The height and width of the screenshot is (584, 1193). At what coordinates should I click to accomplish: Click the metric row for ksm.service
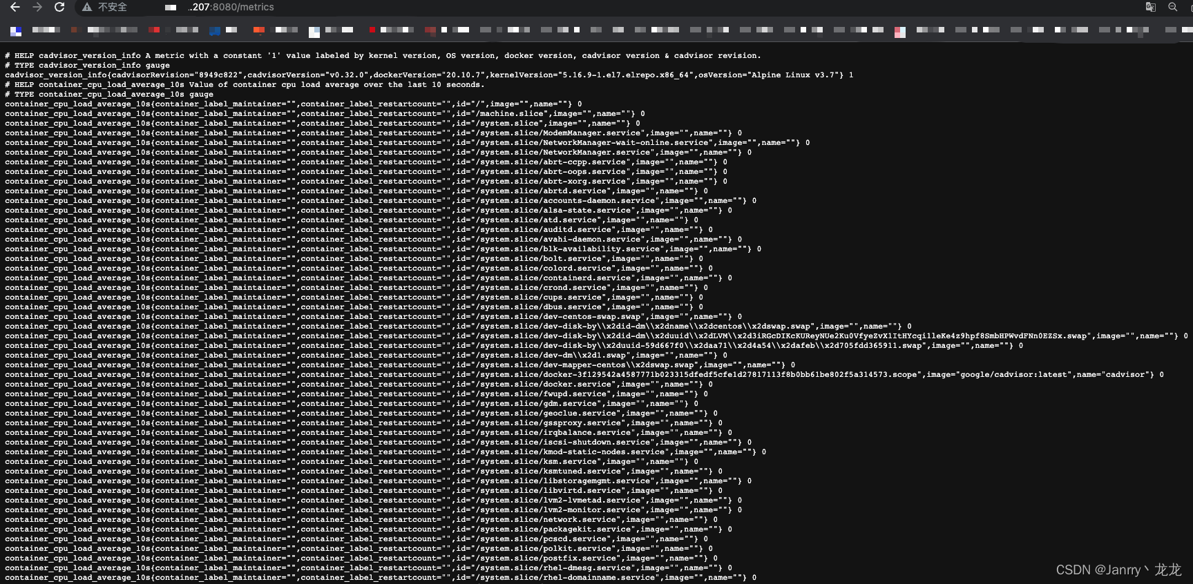[x=352, y=462]
